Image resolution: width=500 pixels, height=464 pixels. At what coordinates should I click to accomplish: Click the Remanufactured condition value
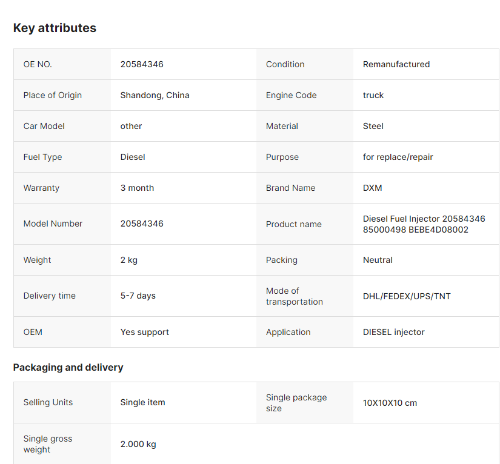pos(396,64)
